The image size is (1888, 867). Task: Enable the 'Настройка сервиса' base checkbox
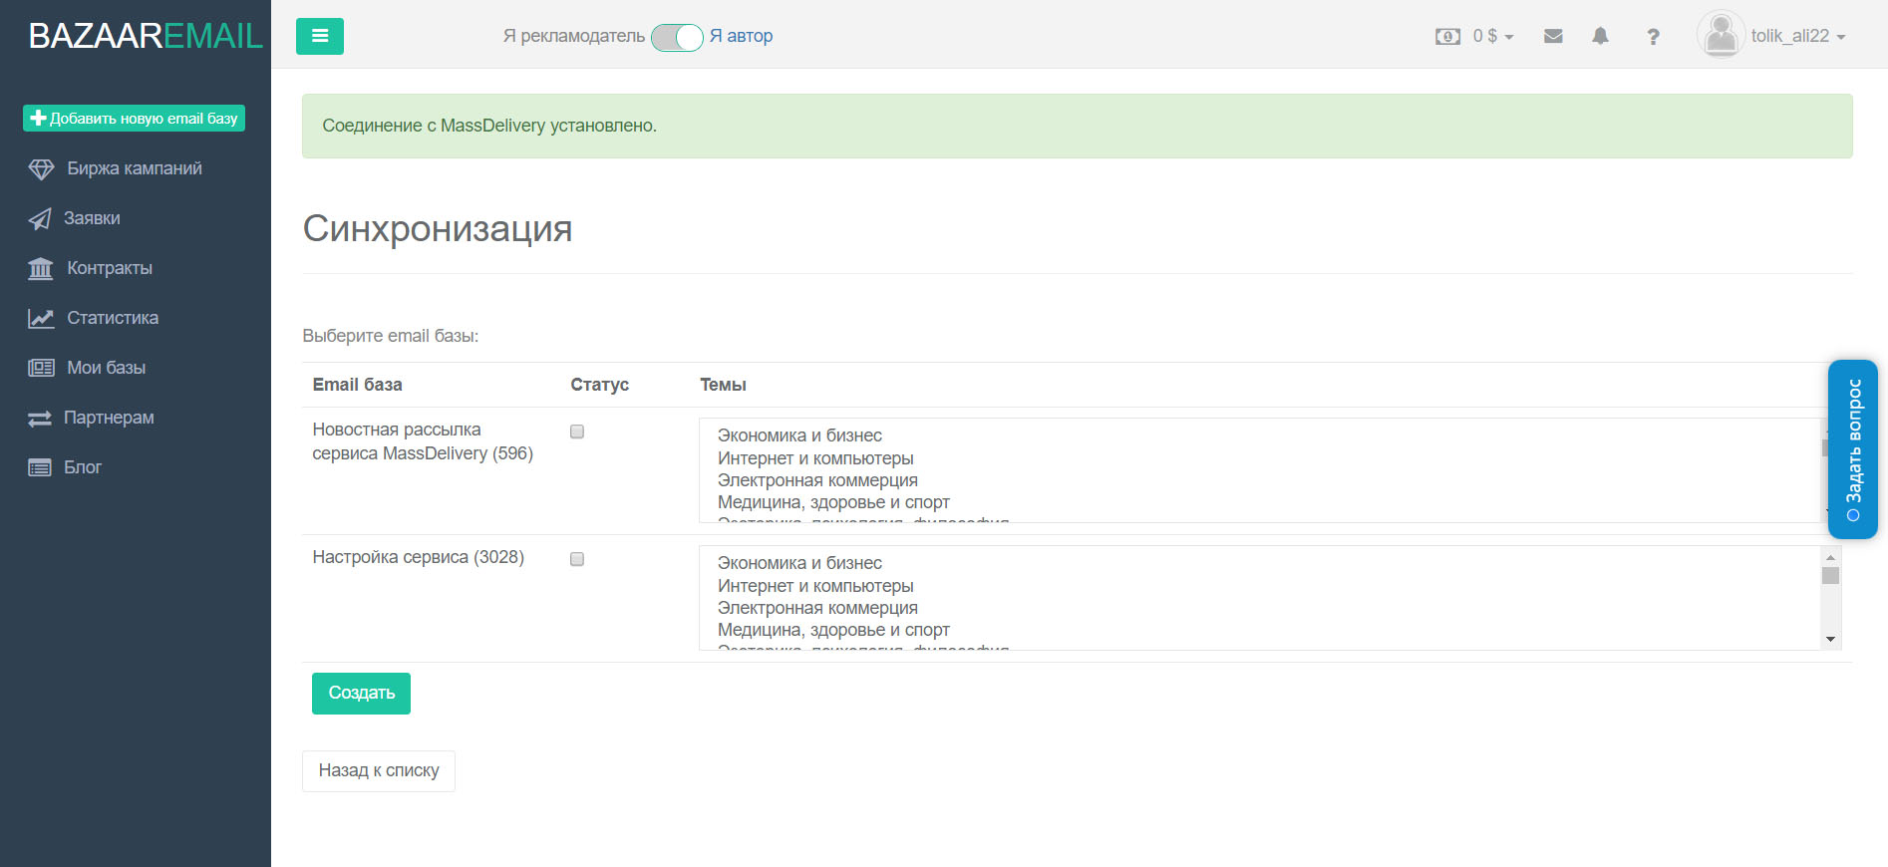tap(577, 559)
